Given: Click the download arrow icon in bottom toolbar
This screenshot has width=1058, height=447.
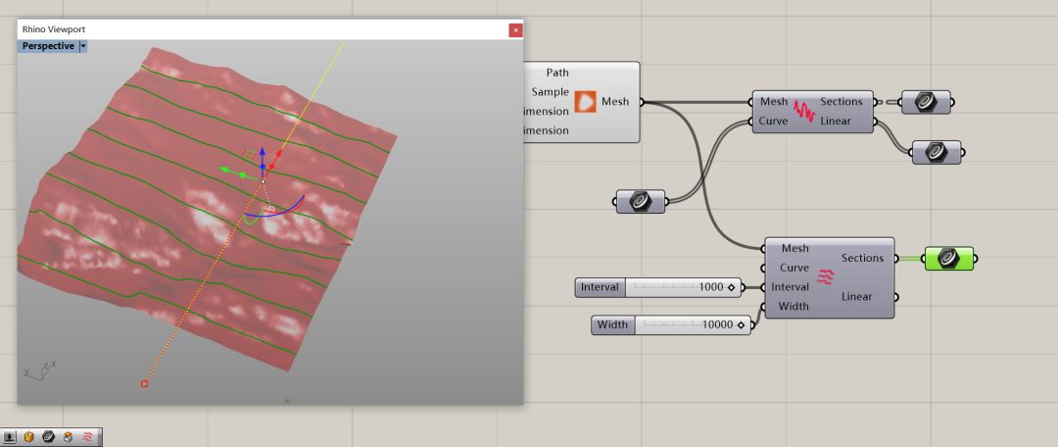Looking at the screenshot, I should pyautogui.click(x=10, y=437).
